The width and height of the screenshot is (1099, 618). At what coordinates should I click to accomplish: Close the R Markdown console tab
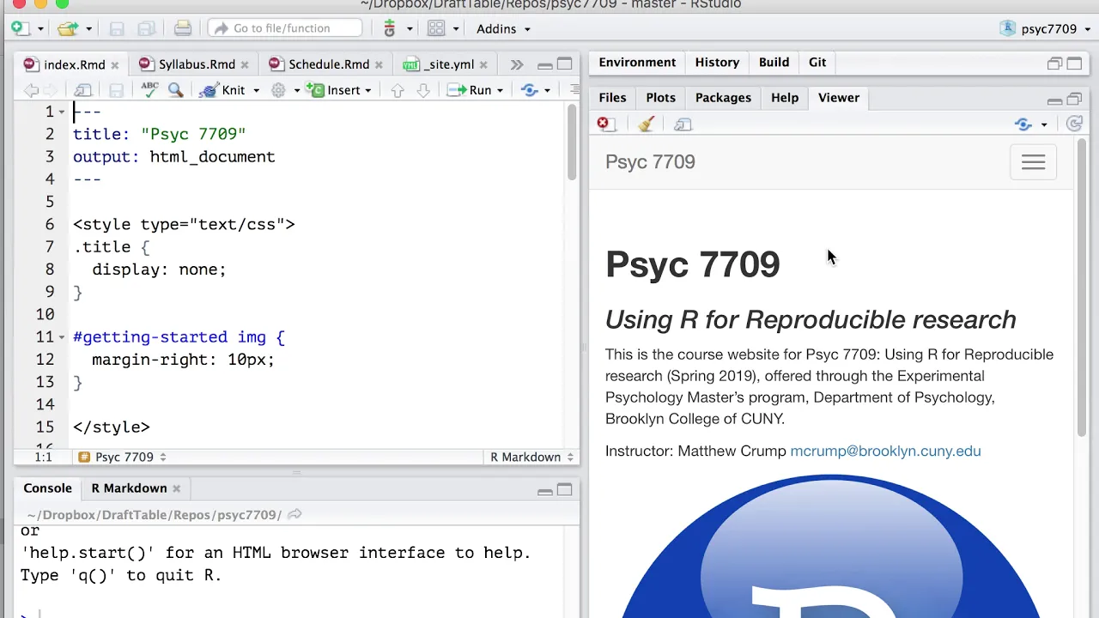click(x=176, y=488)
